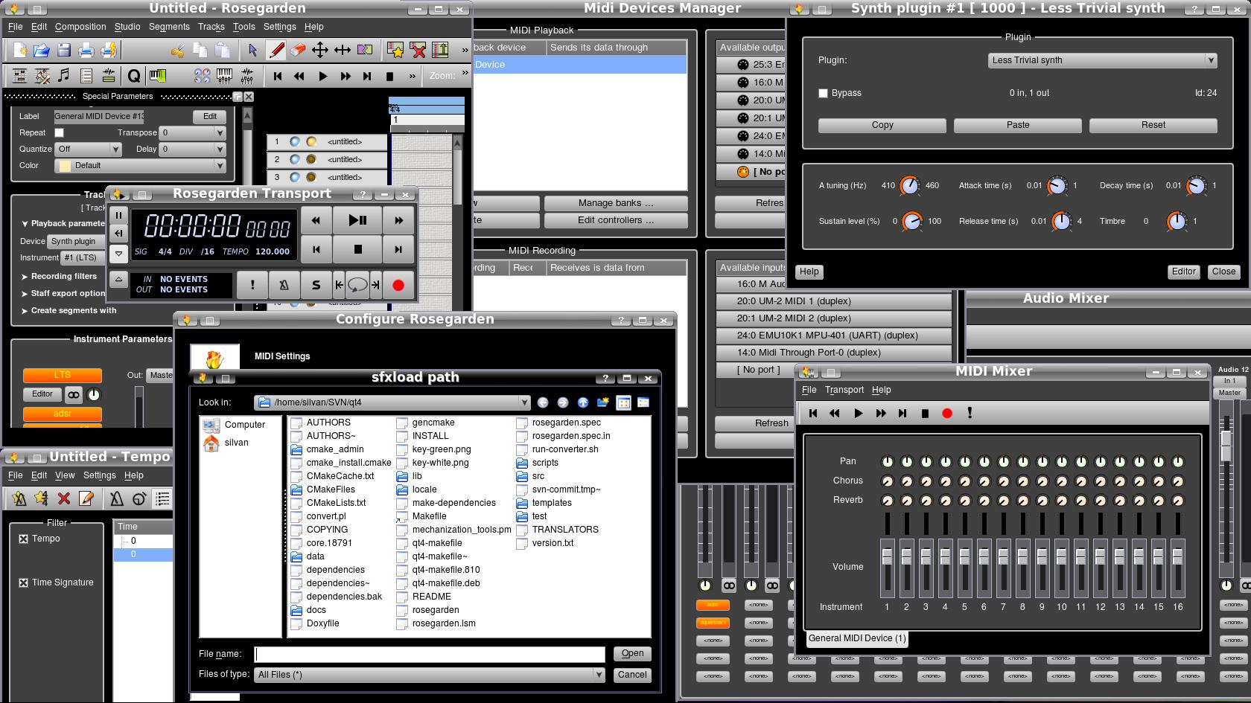Select the General MIDI Device (1) tab
The image size is (1251, 703).
pyautogui.click(x=857, y=638)
